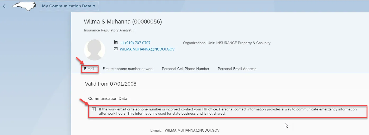Open the Personal Cell Phone Number tab
369x135 pixels.
pyautogui.click(x=185, y=69)
